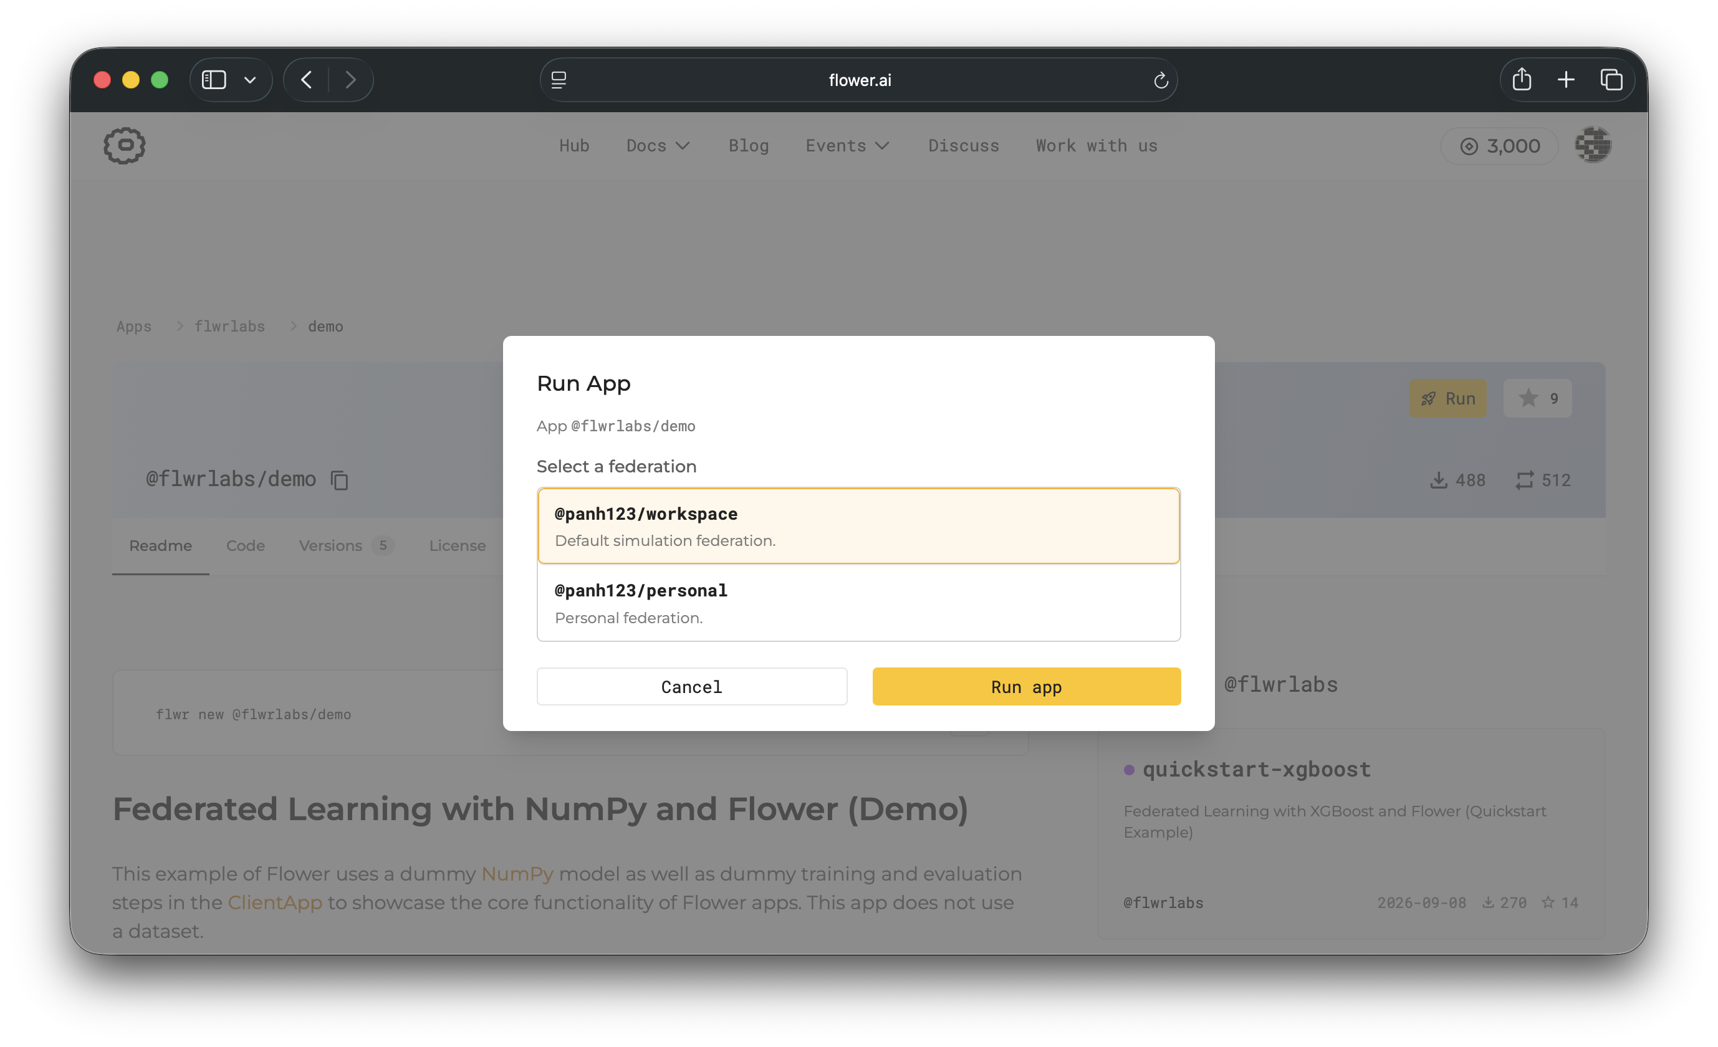This screenshot has height=1047, width=1718.
Task: Expand the sidebar options chevron
Action: [249, 80]
